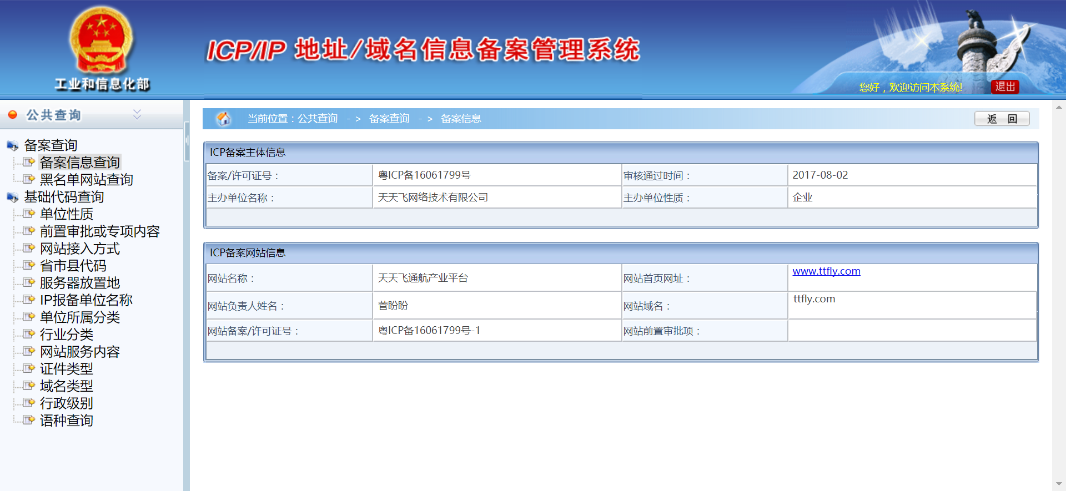Open the 网站服务内容 tree item
Image resolution: width=1066 pixels, height=491 pixels.
coord(80,351)
